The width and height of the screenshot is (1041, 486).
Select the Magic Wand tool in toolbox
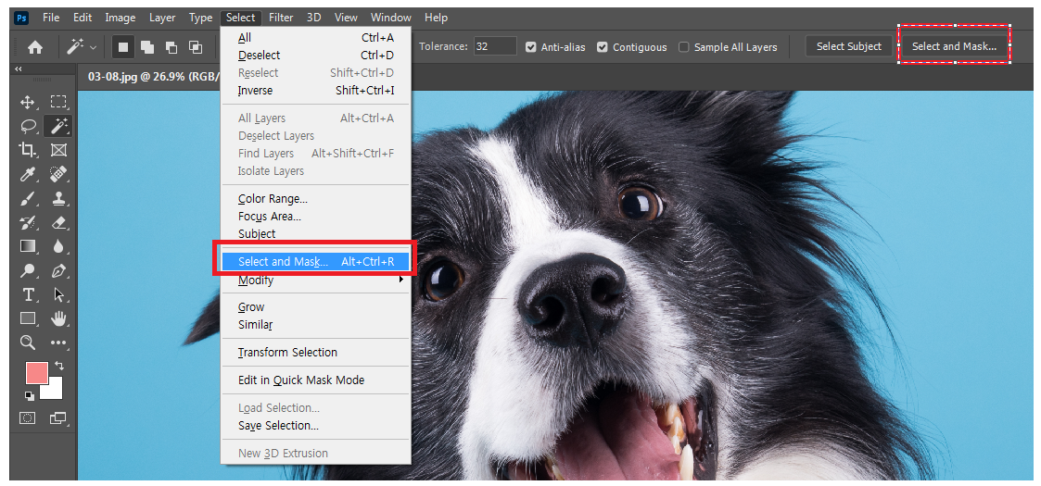(58, 126)
